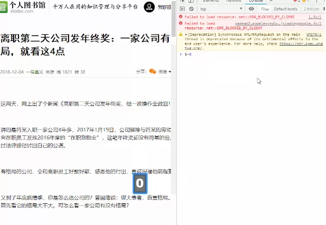
Task: Click the WeChat share icon
Action: coord(152,71)
